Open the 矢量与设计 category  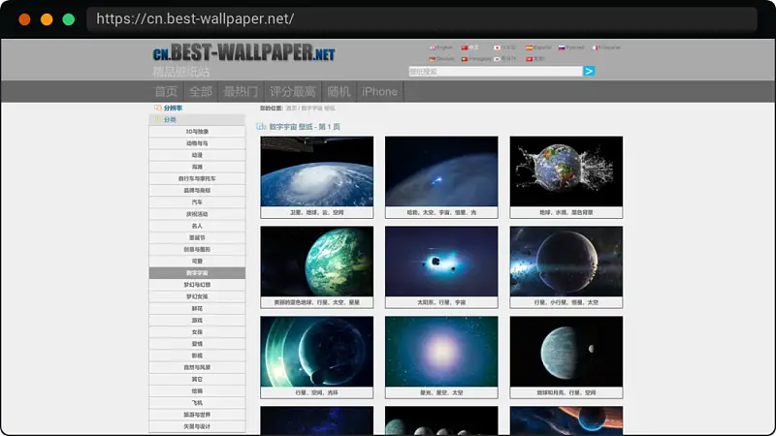(197, 426)
